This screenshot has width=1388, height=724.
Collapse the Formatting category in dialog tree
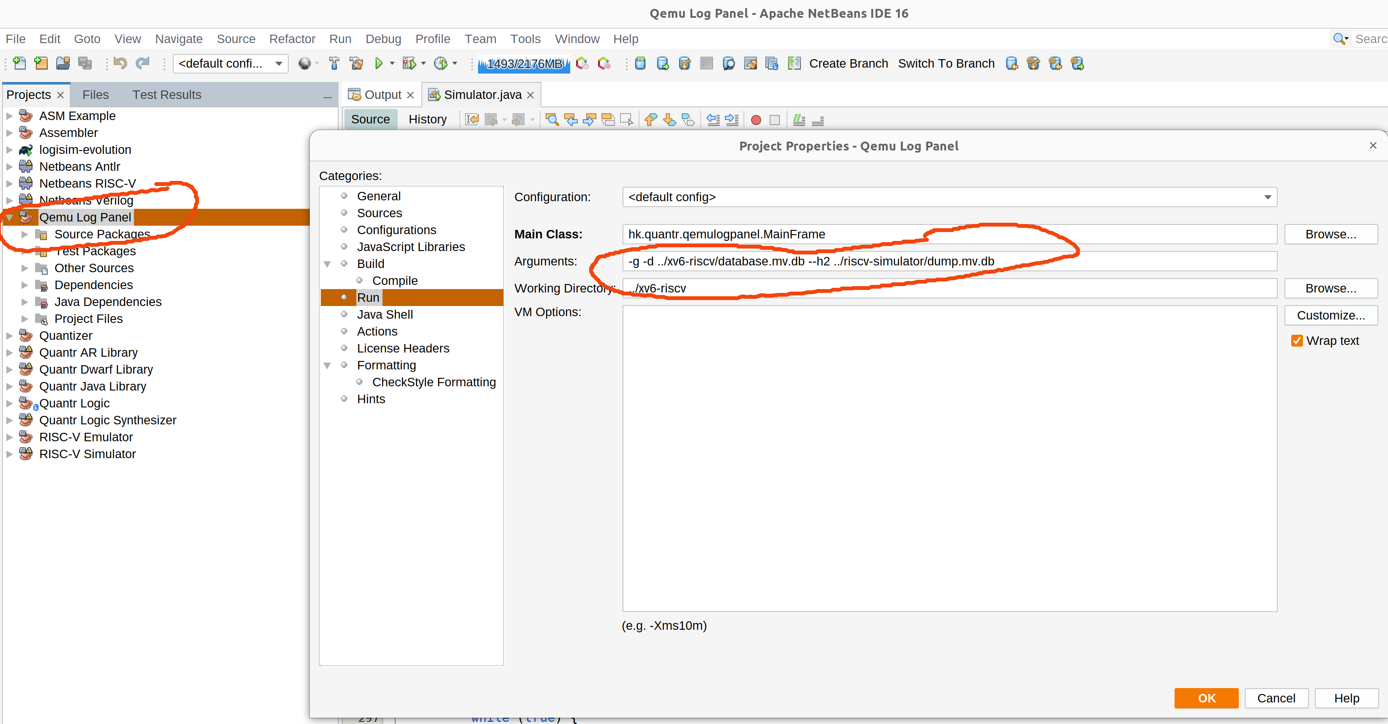pyautogui.click(x=327, y=365)
